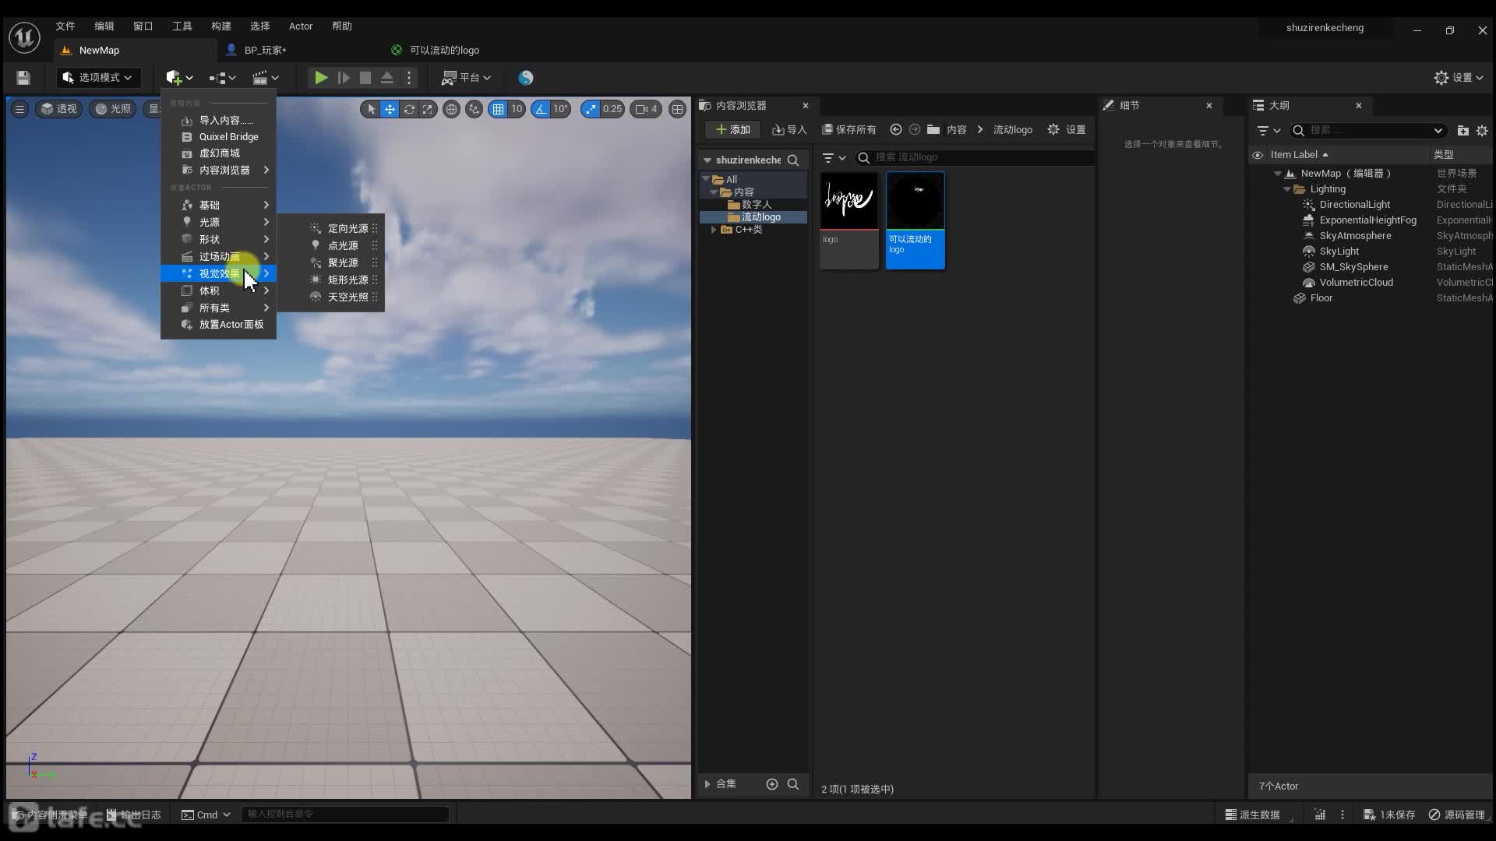Open the Actor menu

tap(301, 26)
